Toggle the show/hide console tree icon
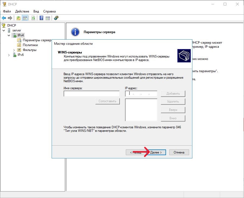This screenshot has height=198, width=244. (25, 18)
